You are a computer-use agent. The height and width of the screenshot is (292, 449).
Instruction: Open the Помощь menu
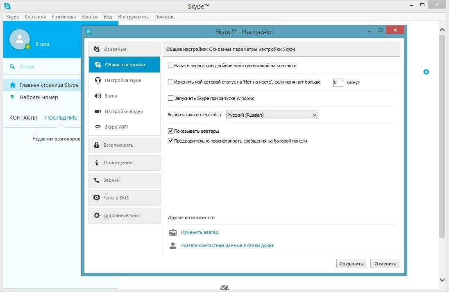pos(164,17)
